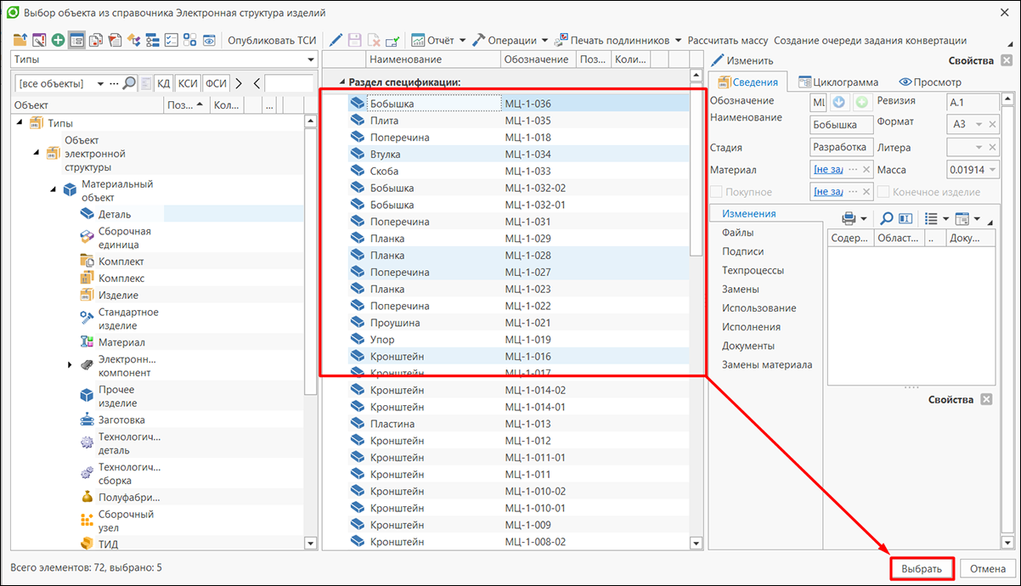This screenshot has height=586, width=1021.
Task: Open the Замены материала section
Action: 767,364
